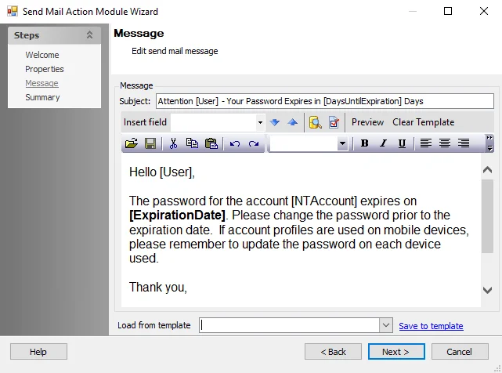
Task: Click the blue down arrow insert-field icon
Action: pyautogui.click(x=274, y=122)
